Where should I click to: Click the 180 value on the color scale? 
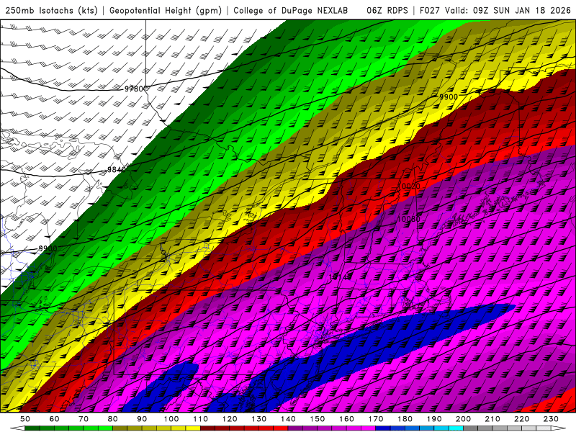405,419
